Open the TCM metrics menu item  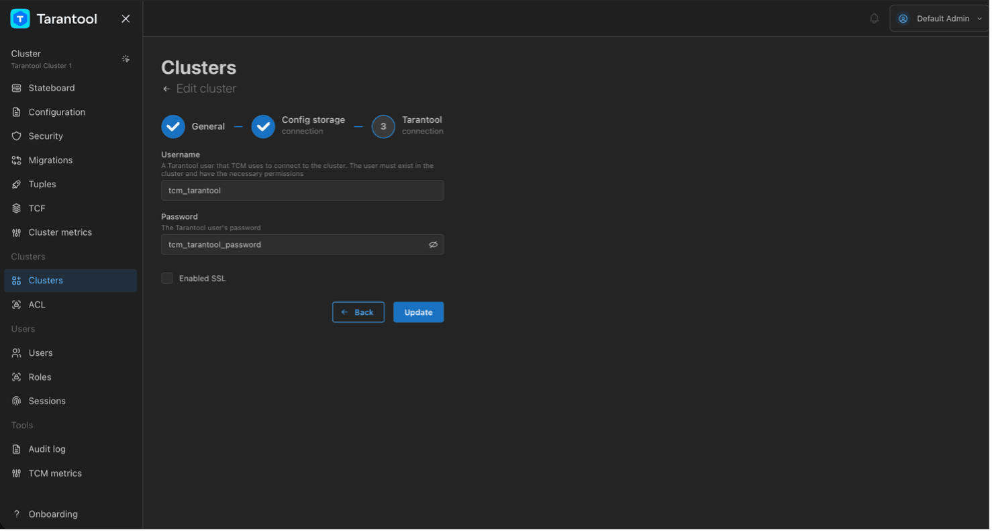(x=70, y=475)
